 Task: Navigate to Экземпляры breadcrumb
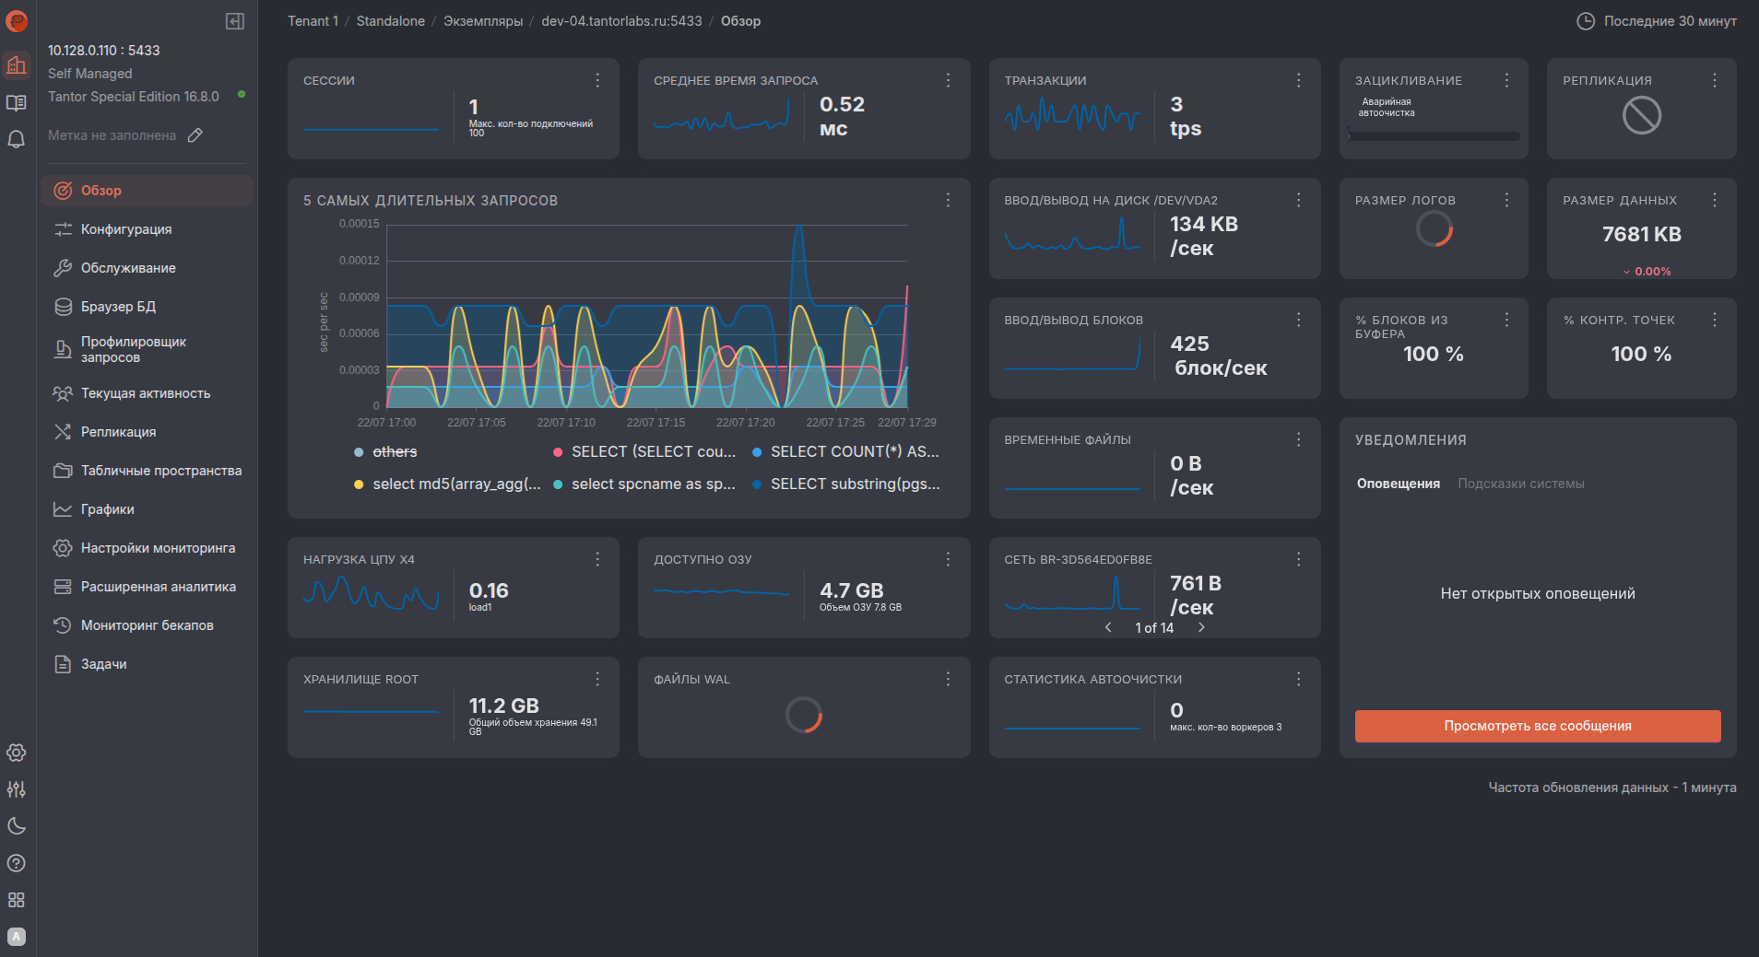[x=483, y=21]
